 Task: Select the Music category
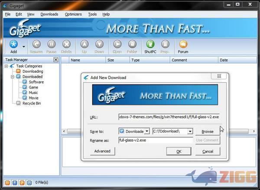(x=33, y=93)
